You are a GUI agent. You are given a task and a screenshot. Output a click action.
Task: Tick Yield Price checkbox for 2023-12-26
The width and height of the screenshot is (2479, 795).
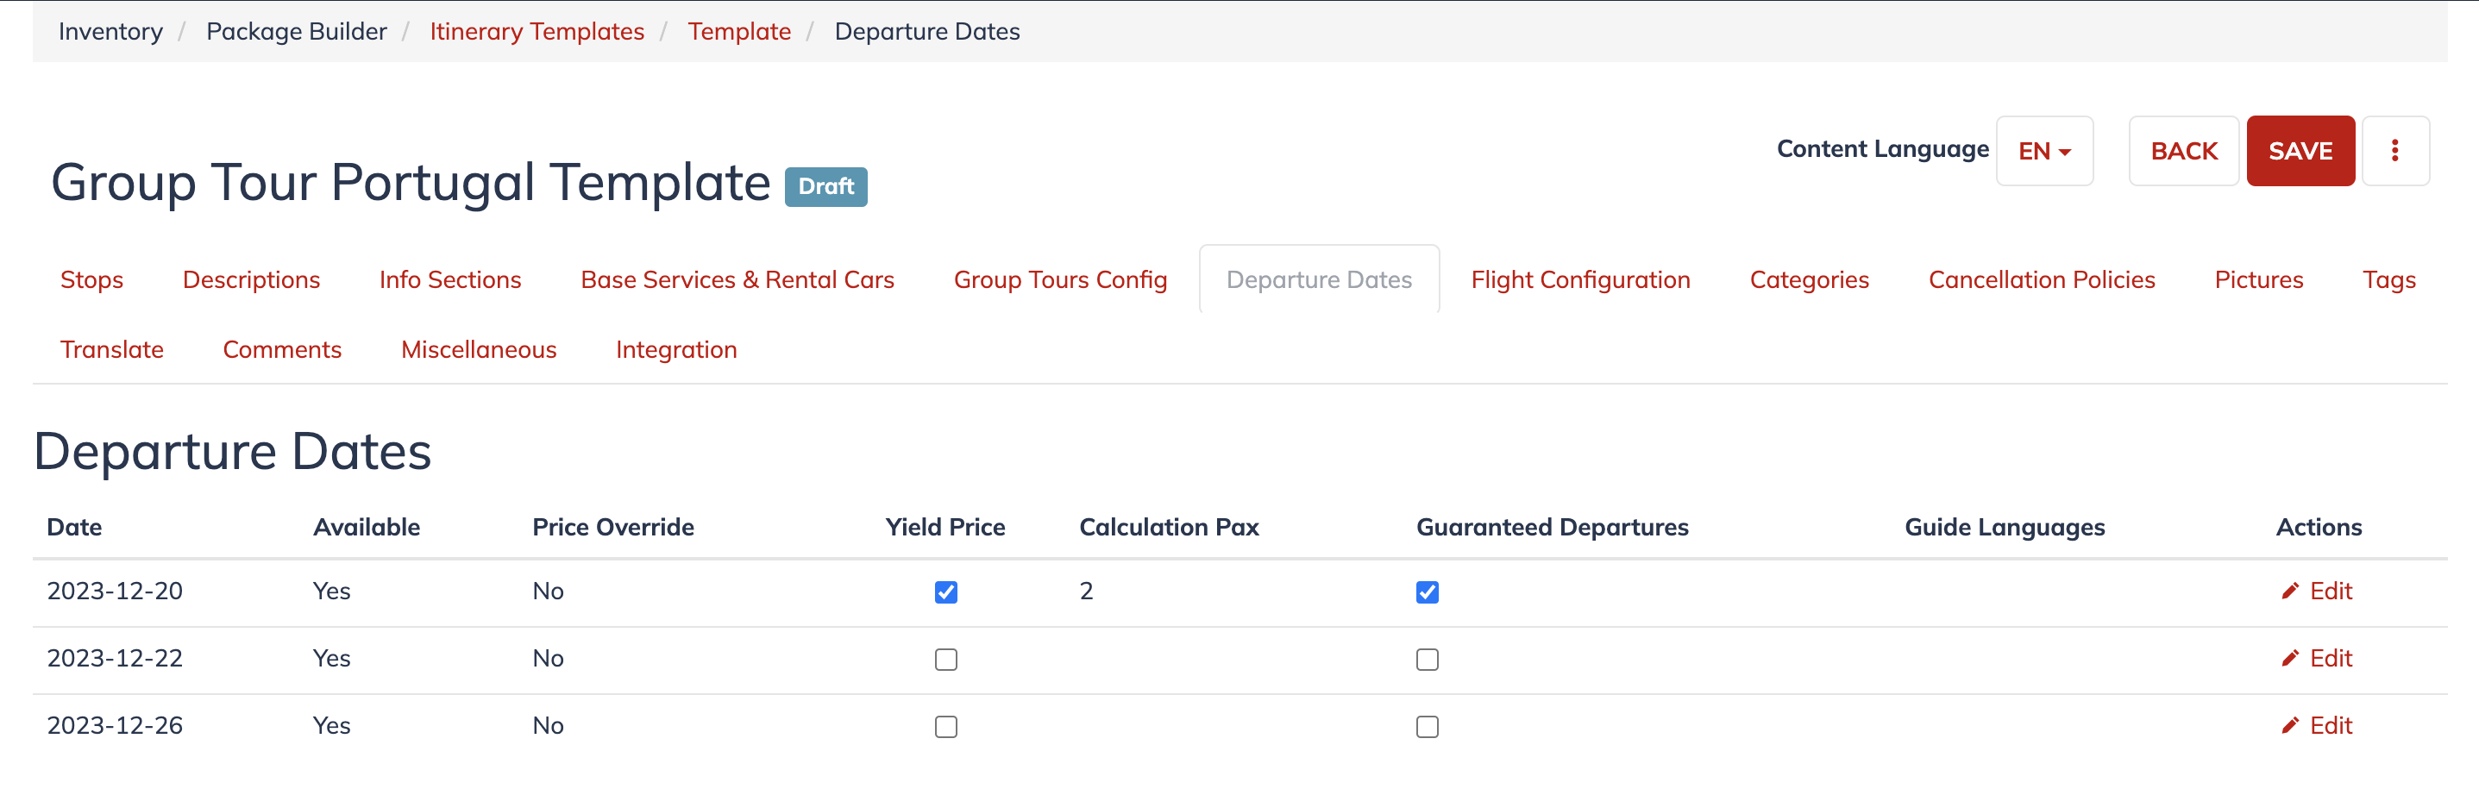[946, 727]
